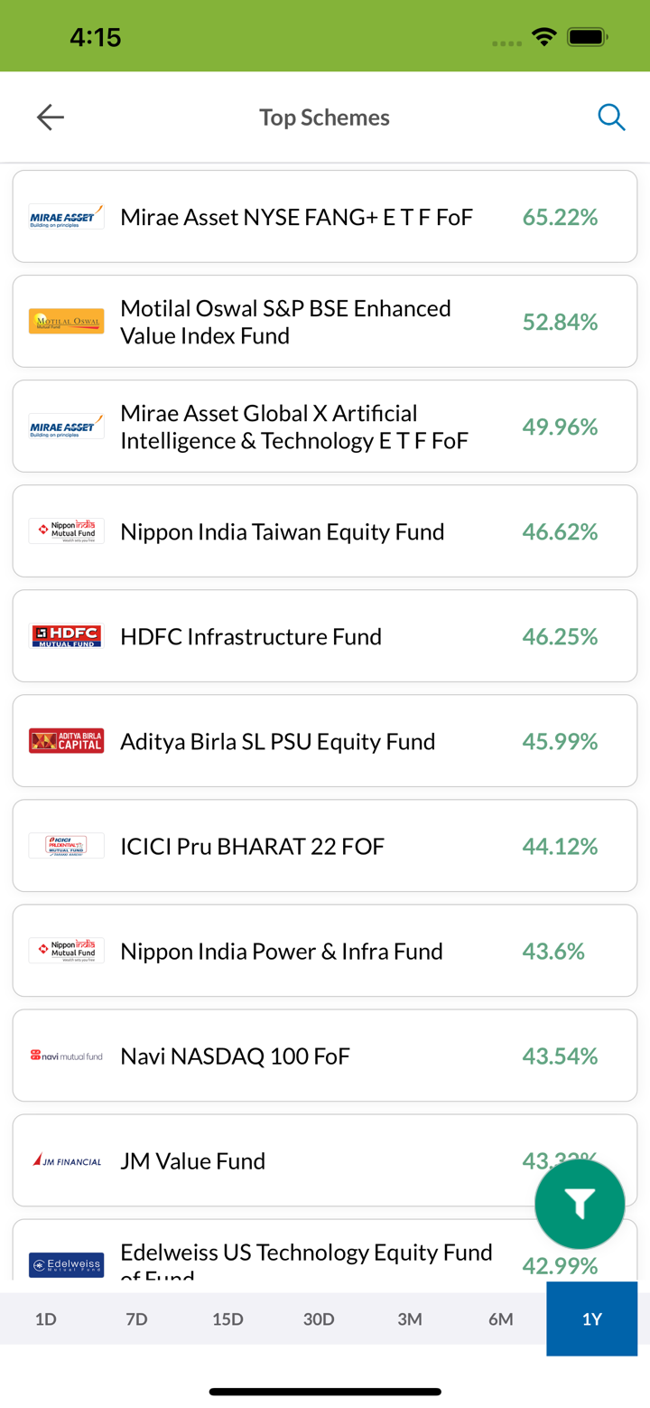Open Nippon India Power & Infra Fund
Viewport: 650px width, 1408px height.
(x=282, y=951)
